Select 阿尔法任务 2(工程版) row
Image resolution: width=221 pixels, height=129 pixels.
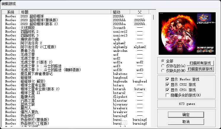(x=76, y=47)
